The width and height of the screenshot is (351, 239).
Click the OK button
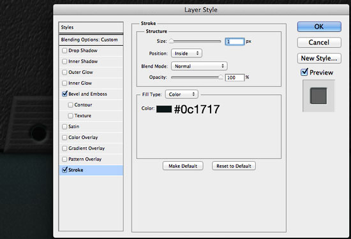(319, 27)
